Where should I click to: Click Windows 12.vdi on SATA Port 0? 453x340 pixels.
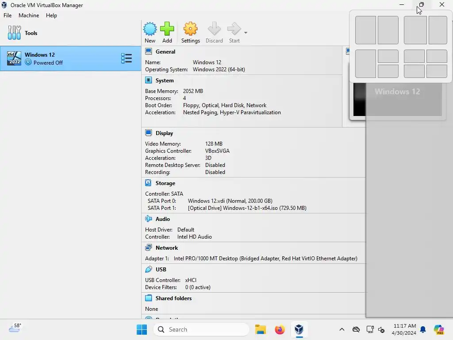pyautogui.click(x=230, y=201)
